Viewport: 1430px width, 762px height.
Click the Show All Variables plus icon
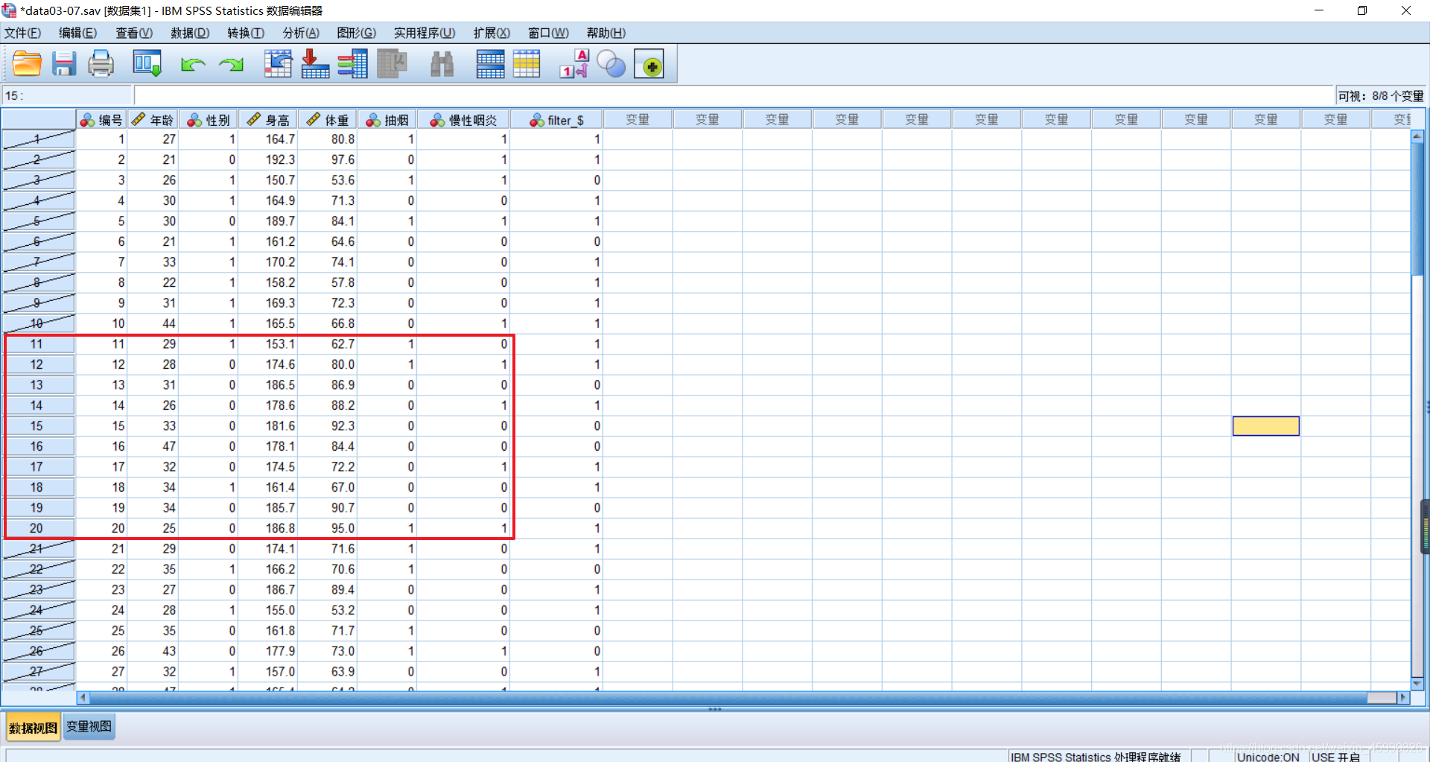point(649,64)
